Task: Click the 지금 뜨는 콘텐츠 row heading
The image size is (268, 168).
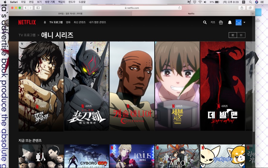Action: 30,141
